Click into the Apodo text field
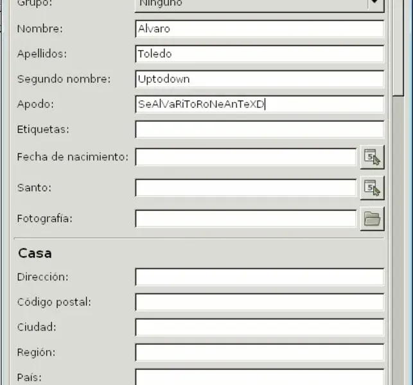Image resolution: width=413 pixels, height=385 pixels. pos(259,104)
